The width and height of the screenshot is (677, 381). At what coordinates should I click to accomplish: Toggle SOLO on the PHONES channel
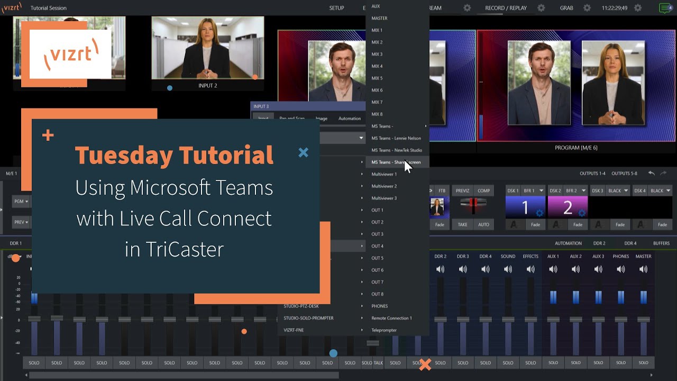[621, 362]
